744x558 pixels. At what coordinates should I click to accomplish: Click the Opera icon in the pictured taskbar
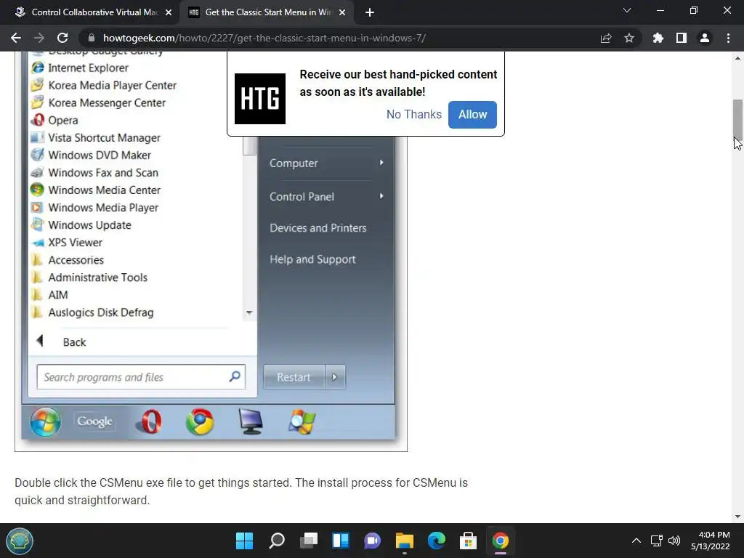coord(150,421)
